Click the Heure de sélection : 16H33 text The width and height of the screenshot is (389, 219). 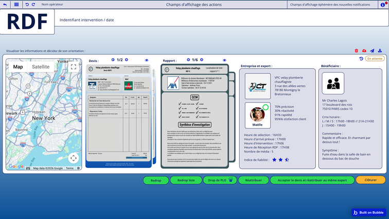coord(262,135)
